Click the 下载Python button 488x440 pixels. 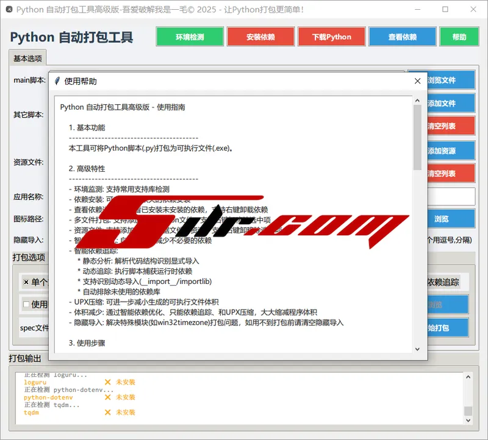332,37
